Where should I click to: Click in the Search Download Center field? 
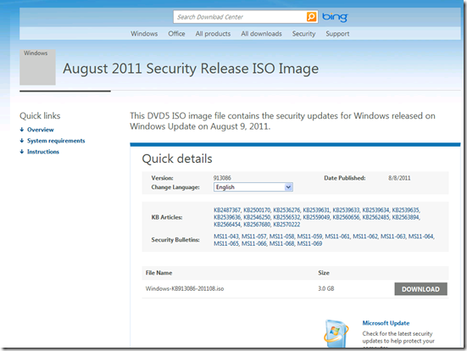pyautogui.click(x=240, y=17)
